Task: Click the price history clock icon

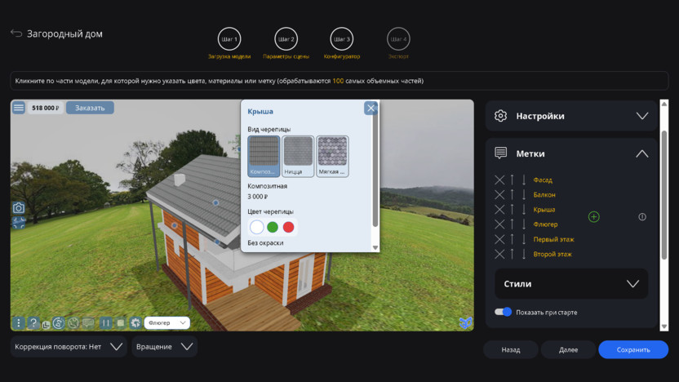Action: point(59,322)
